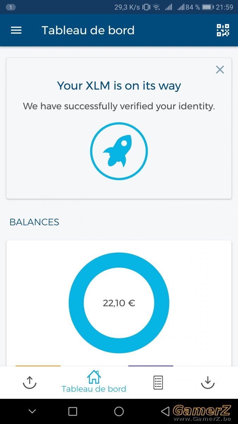Tap the 22,10 € balance total
The image size is (238, 424).
pyautogui.click(x=119, y=303)
